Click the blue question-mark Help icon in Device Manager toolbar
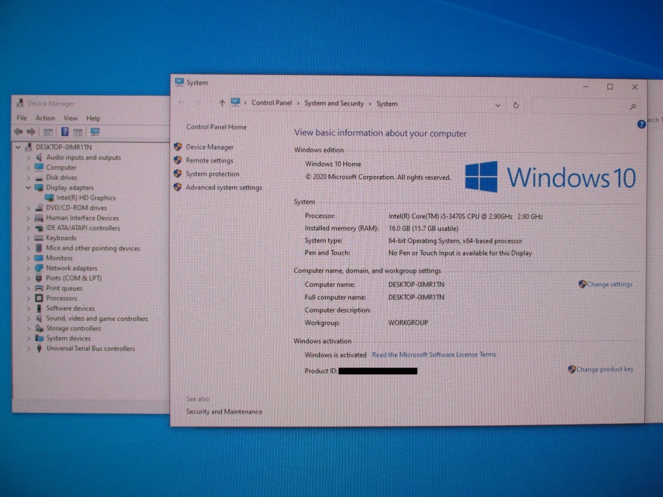Image resolution: width=663 pixels, height=497 pixels. 65,132
